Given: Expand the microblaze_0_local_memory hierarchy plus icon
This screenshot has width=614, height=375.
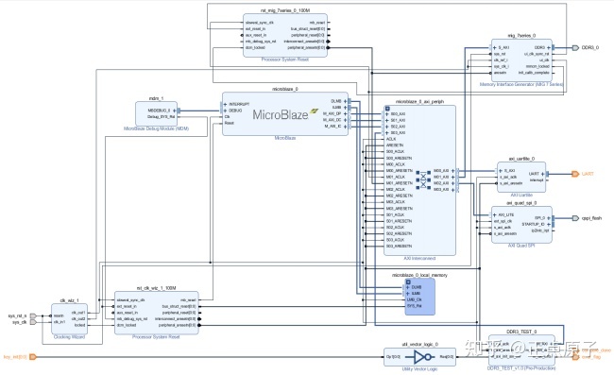Looking at the screenshot, I should click(x=408, y=281).
